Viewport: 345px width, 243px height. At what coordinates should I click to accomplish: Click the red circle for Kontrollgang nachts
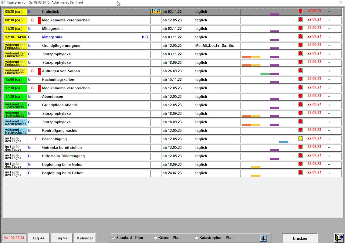(300, 130)
